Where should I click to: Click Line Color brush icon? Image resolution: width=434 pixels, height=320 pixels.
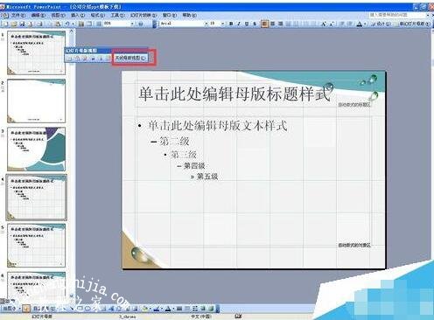tap(157, 309)
